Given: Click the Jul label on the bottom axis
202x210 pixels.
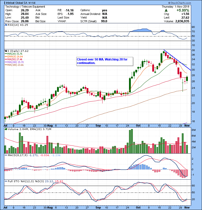Looking at the screenshot, I should (5, 207).
